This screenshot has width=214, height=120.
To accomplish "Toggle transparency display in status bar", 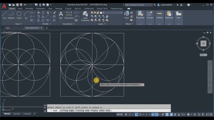I will point(167,114).
